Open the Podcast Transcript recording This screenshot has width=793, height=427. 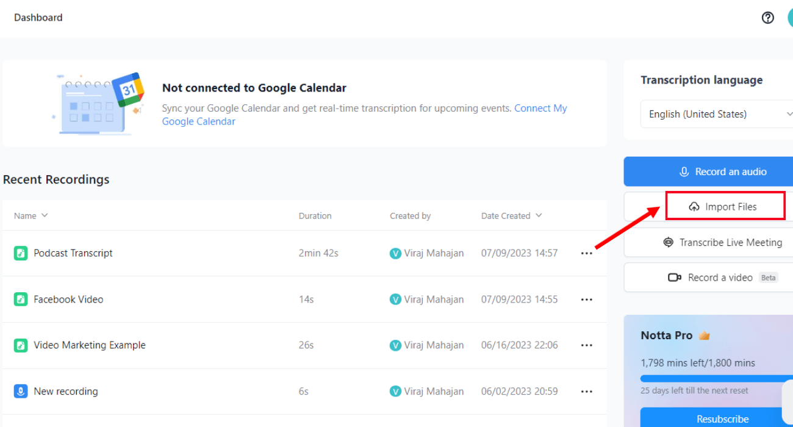pyautogui.click(x=73, y=253)
